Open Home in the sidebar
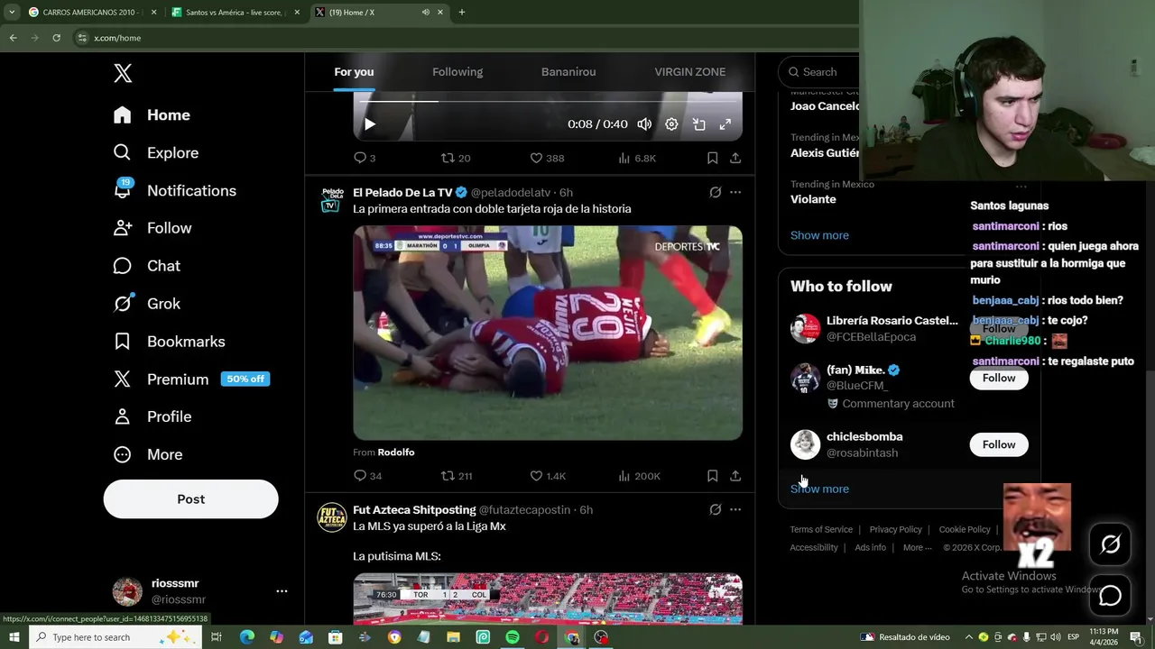This screenshot has height=649, width=1155. [x=152, y=114]
